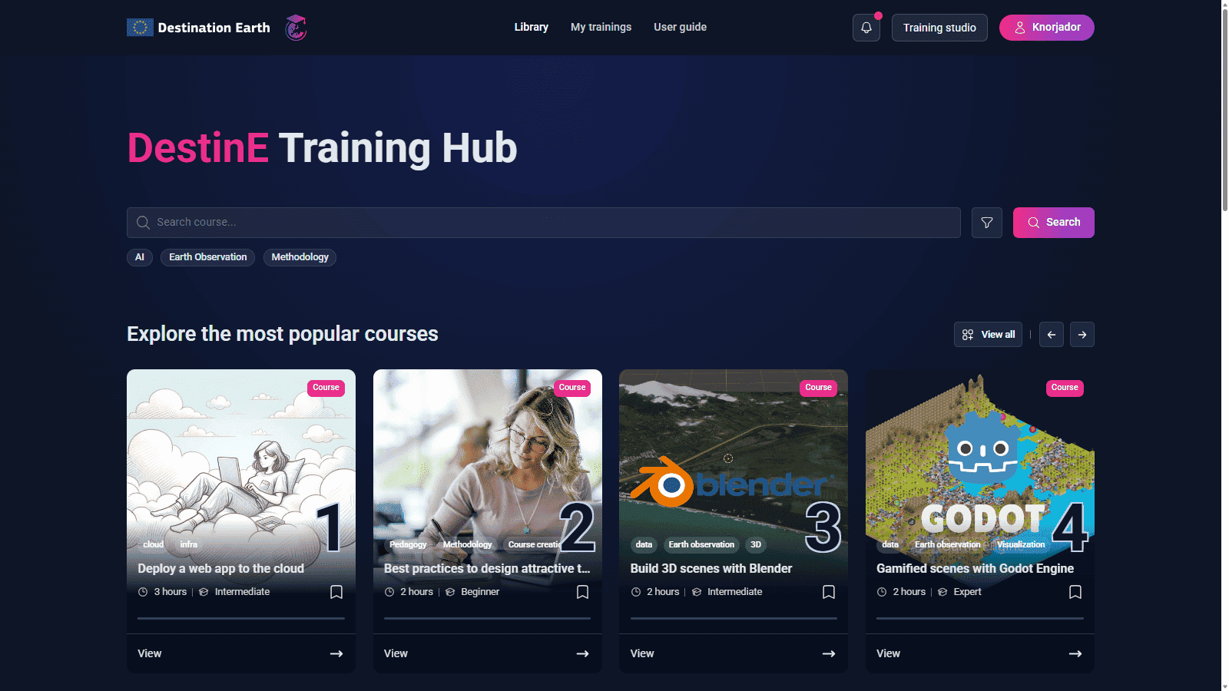
Task: Select the Earth Observation tag filter
Action: click(x=207, y=257)
